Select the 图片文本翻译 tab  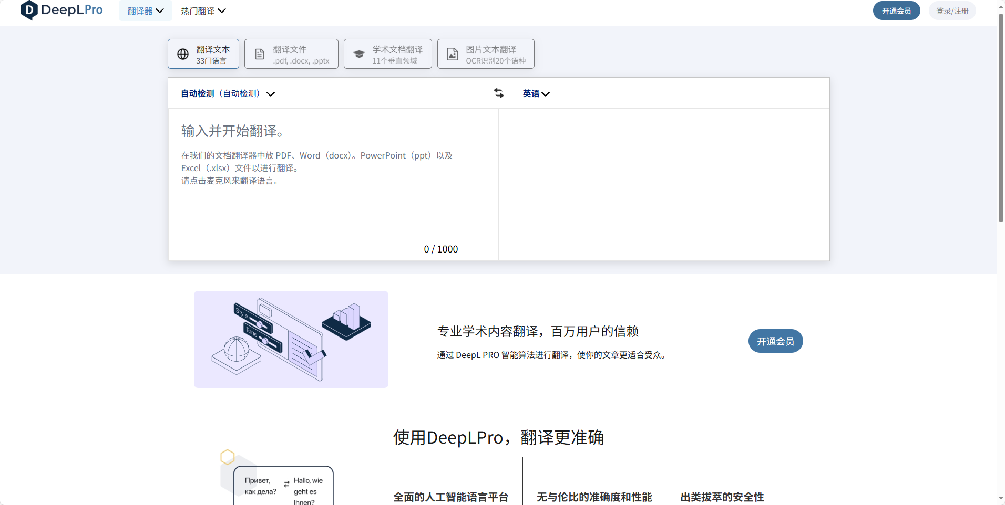[x=486, y=54]
